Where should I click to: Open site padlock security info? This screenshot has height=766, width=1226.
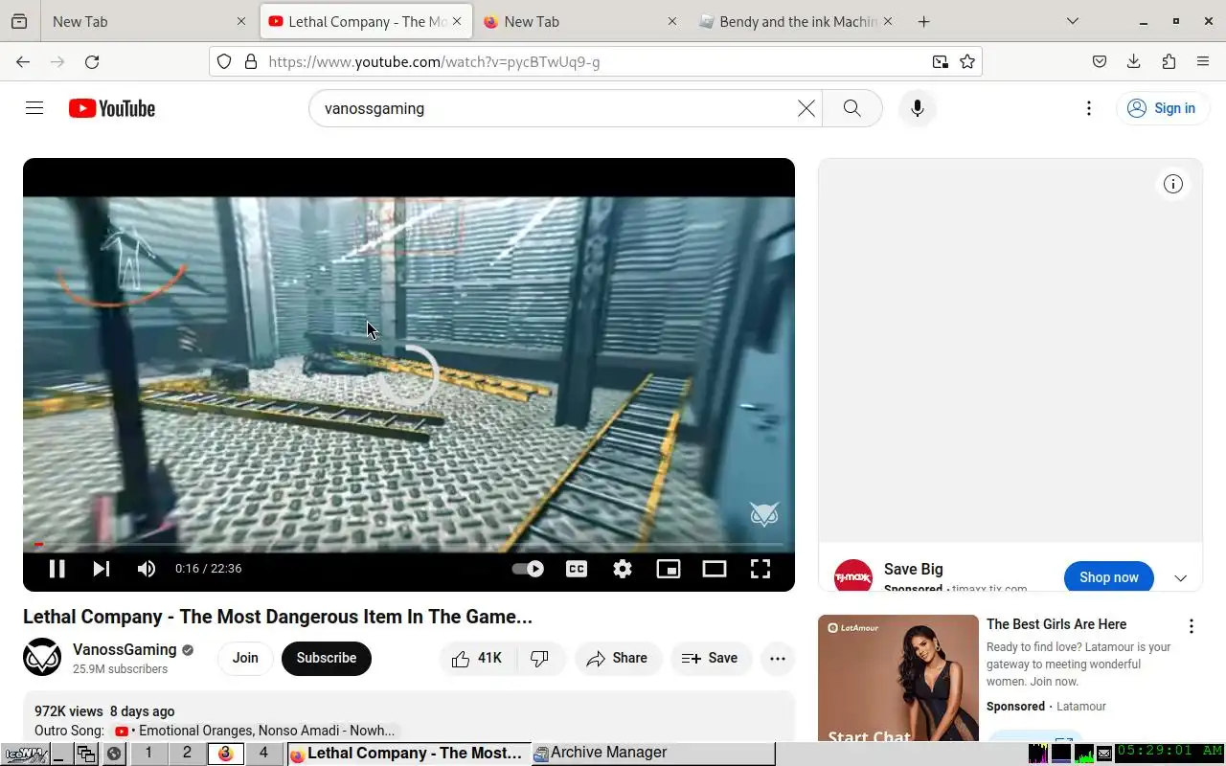251,61
